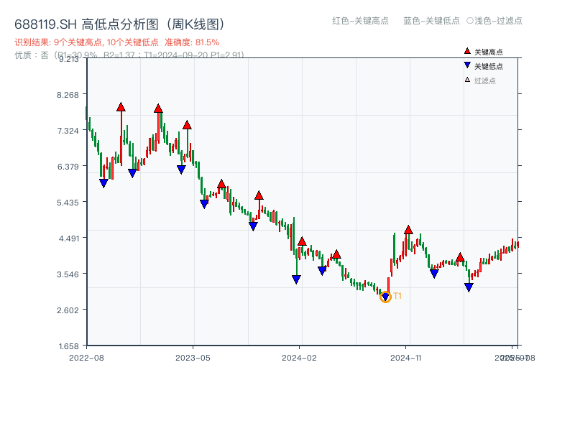The image size is (575, 431).
Task: Click the first blue down triangle on the chart
Action: 103,182
